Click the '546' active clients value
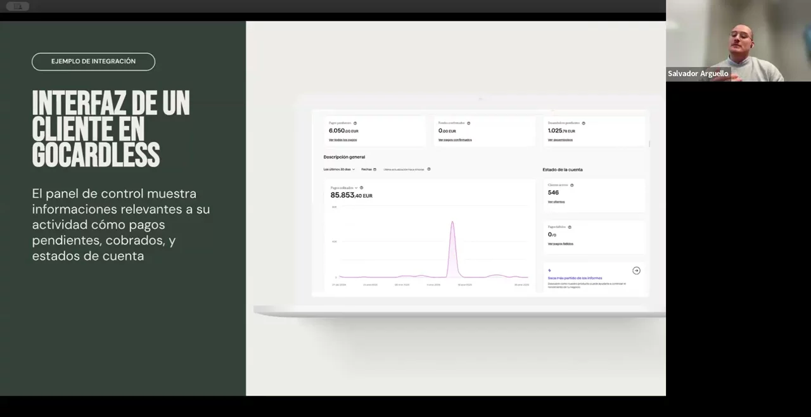The width and height of the screenshot is (811, 417). point(553,193)
